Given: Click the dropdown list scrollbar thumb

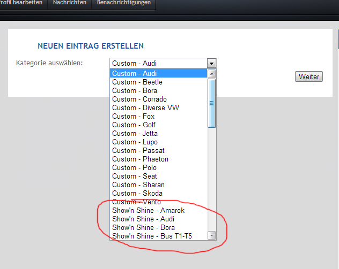Looking at the screenshot, I should 211,103.
